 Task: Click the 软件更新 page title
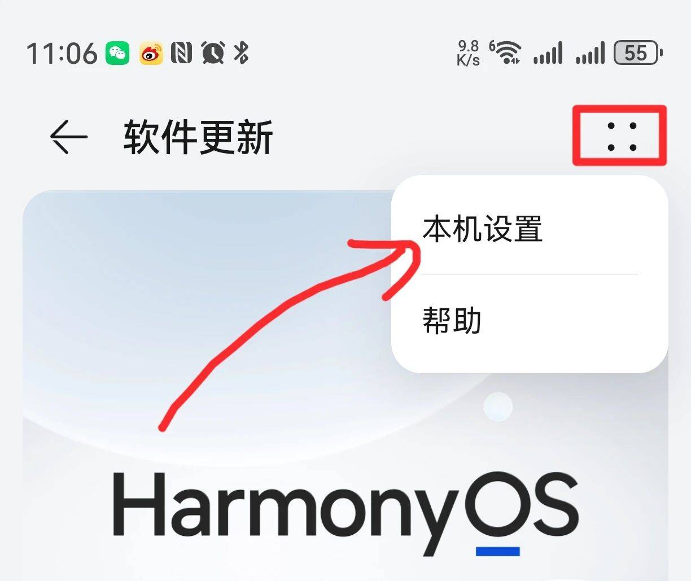tap(198, 137)
